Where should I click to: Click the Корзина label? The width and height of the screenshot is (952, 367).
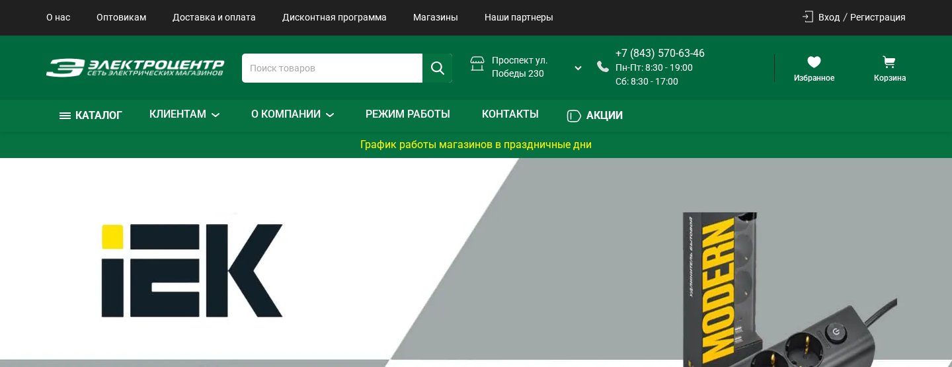[x=890, y=78]
